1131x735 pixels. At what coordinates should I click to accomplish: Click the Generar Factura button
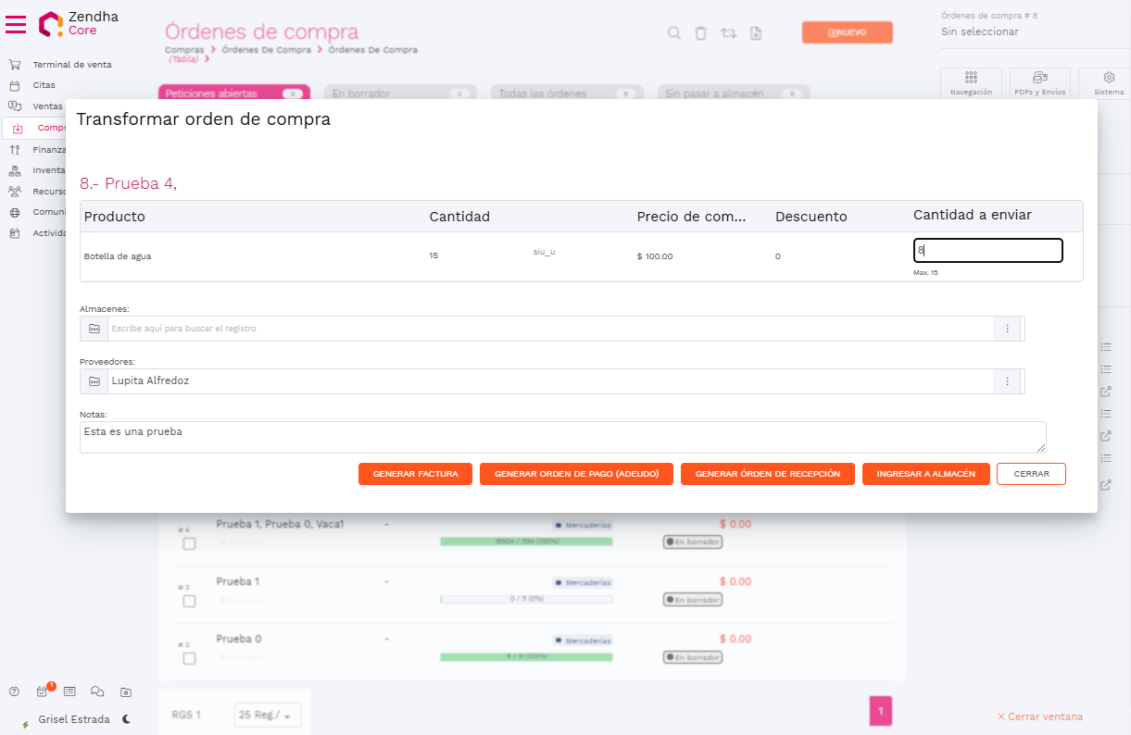pos(415,474)
